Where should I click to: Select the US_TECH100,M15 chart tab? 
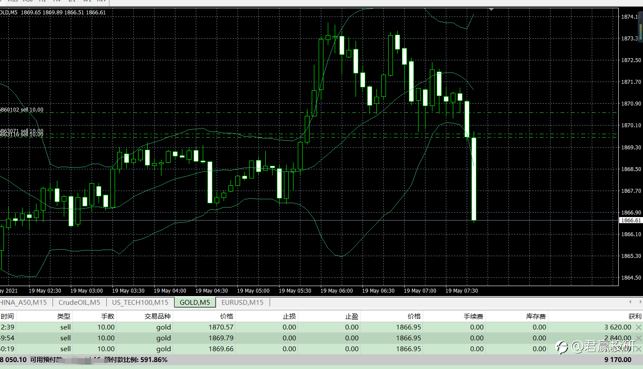(x=140, y=302)
